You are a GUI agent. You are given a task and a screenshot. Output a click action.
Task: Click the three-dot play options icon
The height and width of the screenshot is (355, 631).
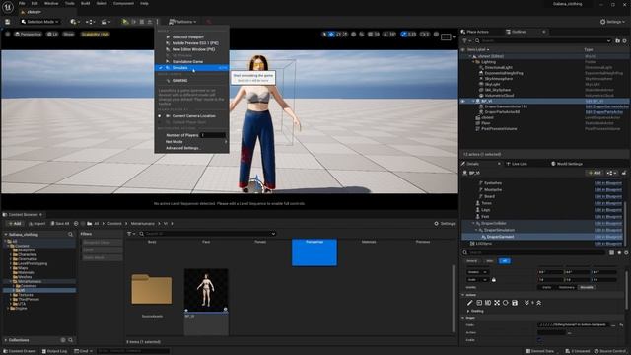point(158,22)
